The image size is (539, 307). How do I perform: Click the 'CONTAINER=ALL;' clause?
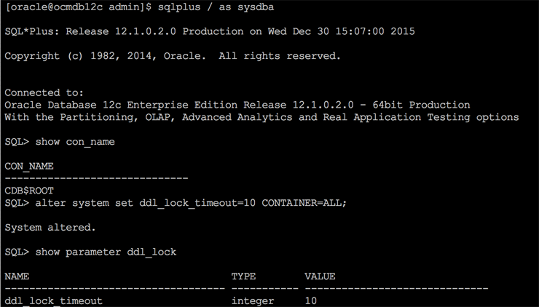(x=304, y=203)
